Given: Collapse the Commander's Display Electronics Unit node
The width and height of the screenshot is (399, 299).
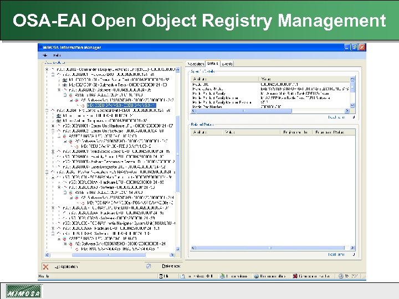Looking at the screenshot, I should tap(47, 69).
